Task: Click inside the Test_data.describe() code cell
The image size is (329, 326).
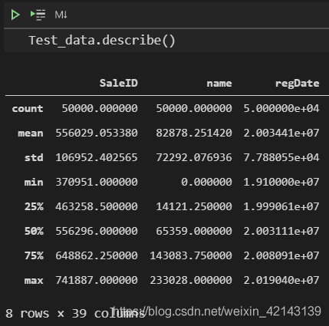Action: (x=166, y=41)
